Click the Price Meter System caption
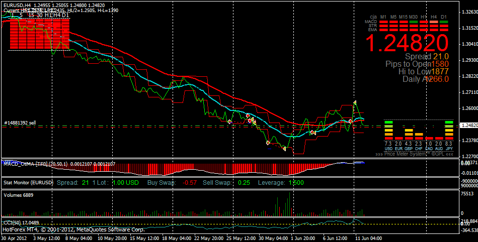The image size is (478, 242). 415,154
